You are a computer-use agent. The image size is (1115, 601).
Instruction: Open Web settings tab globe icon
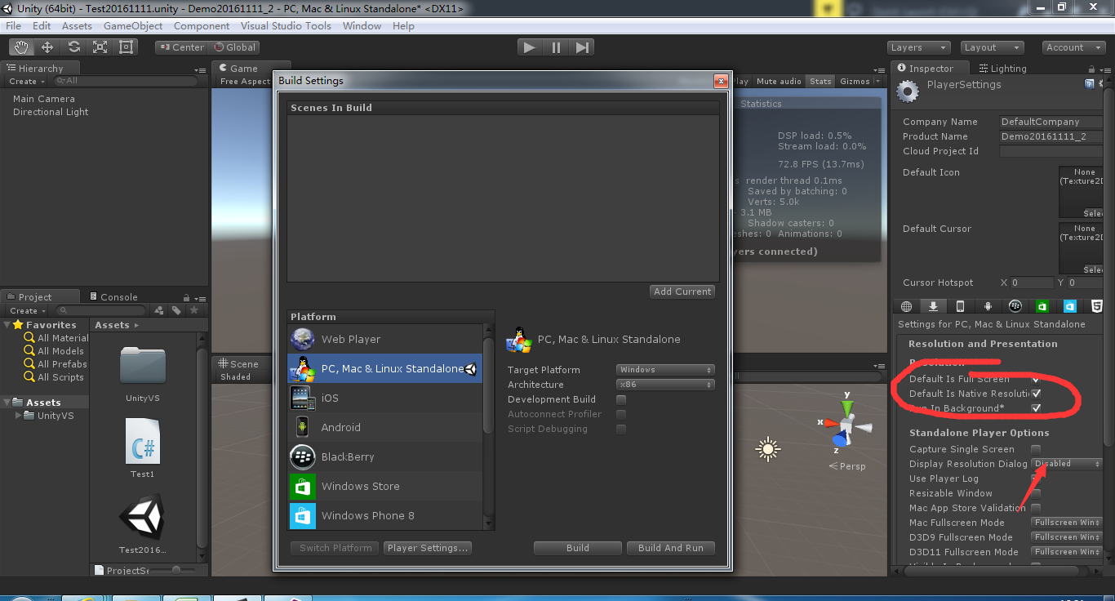pos(906,306)
